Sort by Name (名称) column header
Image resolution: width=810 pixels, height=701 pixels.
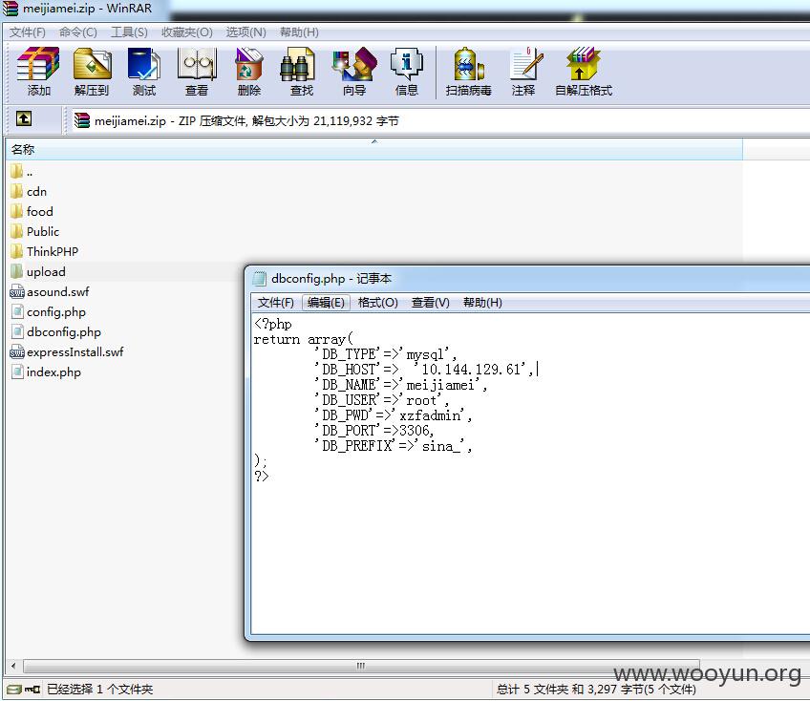(374, 150)
